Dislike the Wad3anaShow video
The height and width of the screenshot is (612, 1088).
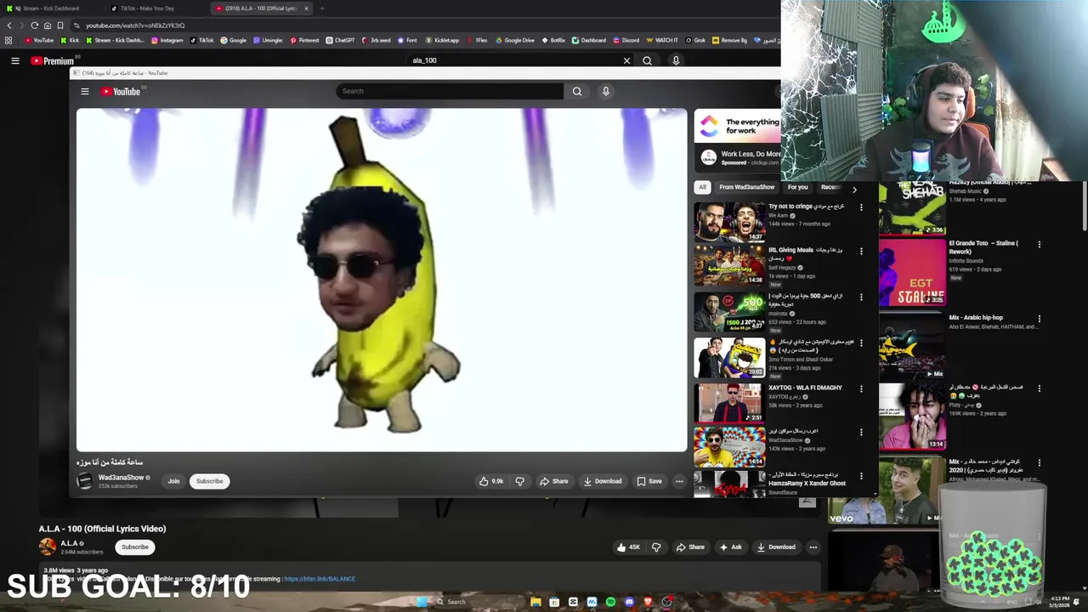click(520, 481)
